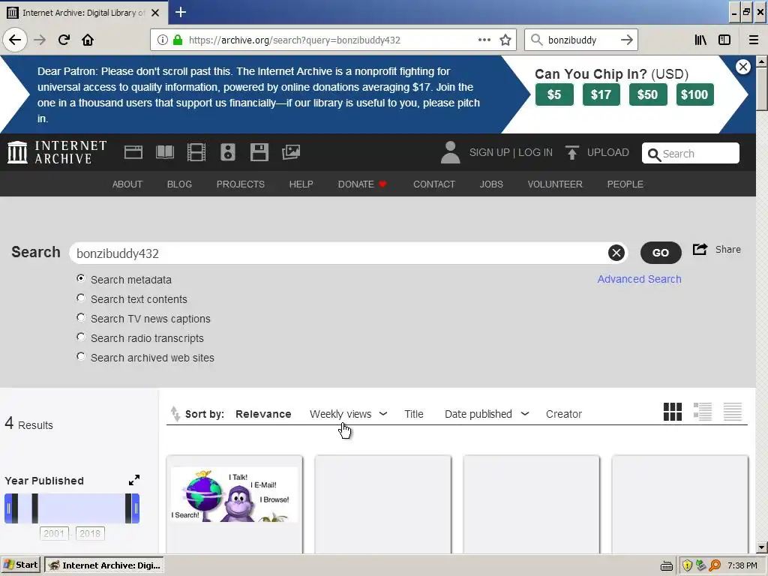
Task: Click the green padlock security icon
Action: click(x=178, y=40)
